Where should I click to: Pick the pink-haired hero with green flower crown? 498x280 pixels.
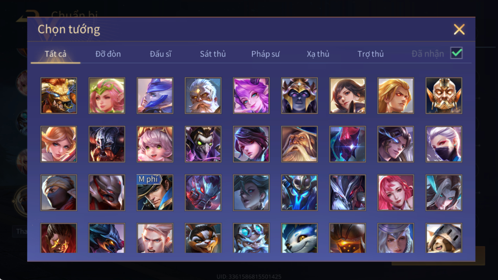[107, 96]
